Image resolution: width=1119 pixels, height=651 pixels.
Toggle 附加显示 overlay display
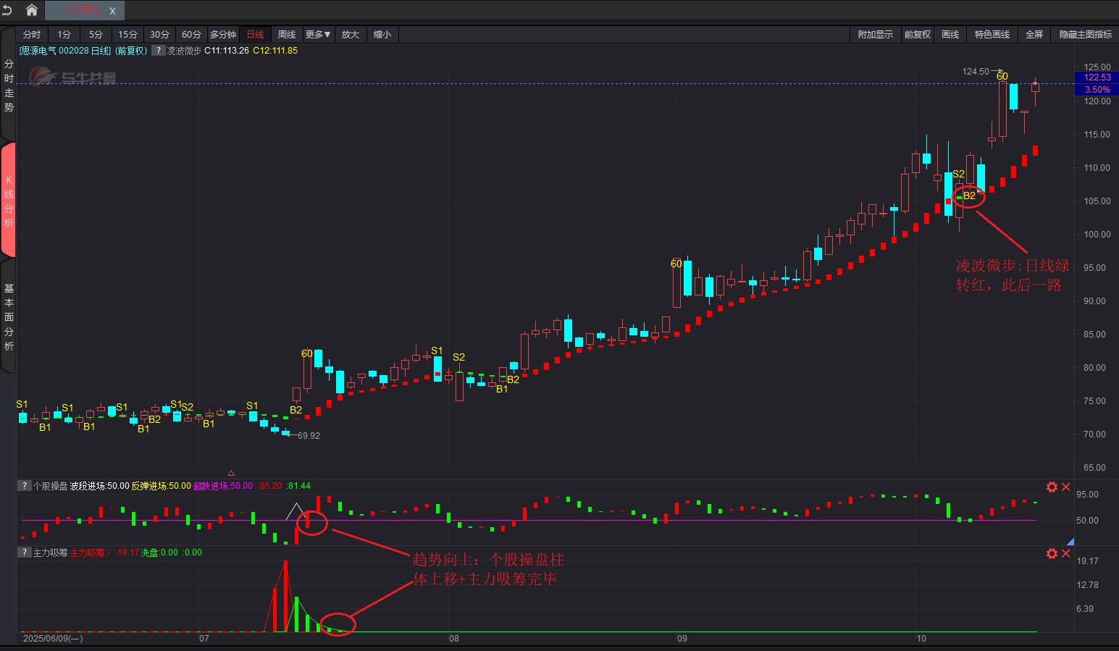click(875, 35)
